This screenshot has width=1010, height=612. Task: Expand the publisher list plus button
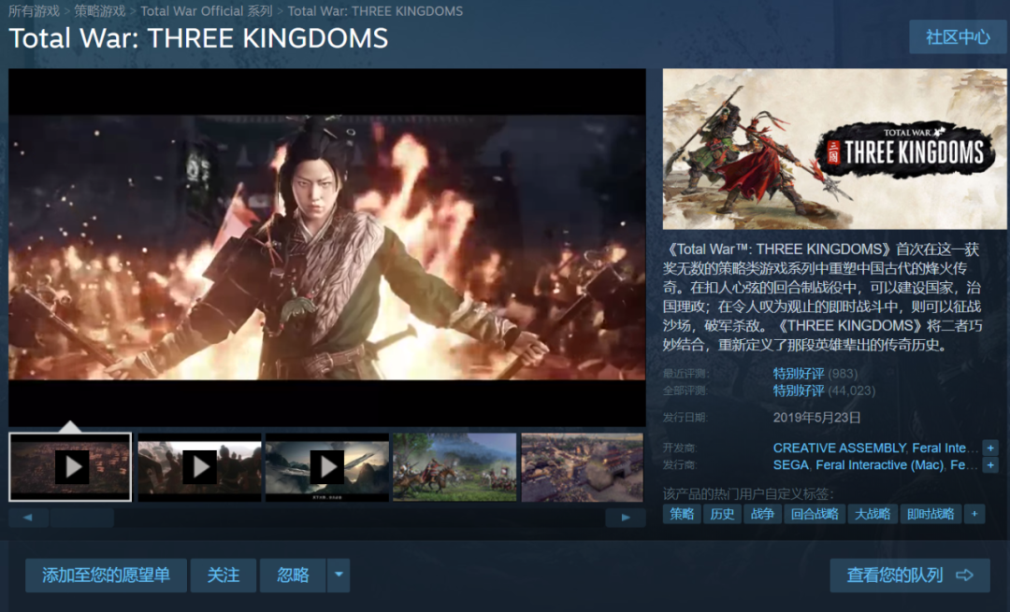pyautogui.click(x=990, y=464)
